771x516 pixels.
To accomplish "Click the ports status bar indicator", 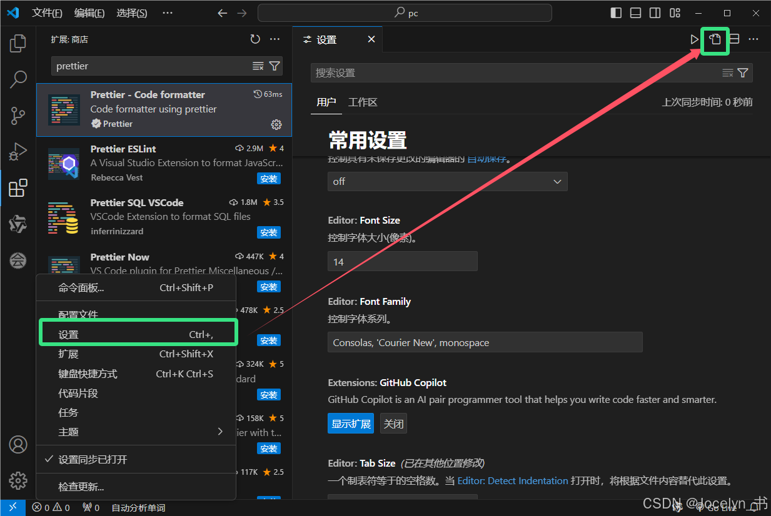I will pos(91,508).
